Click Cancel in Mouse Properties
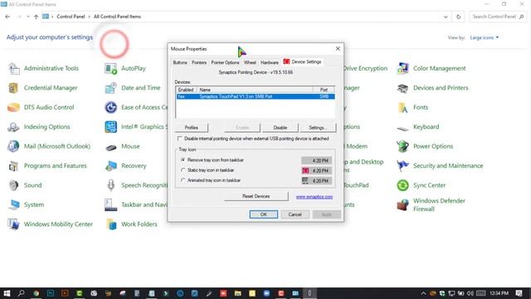The width and height of the screenshot is (531, 299). pyautogui.click(x=295, y=214)
